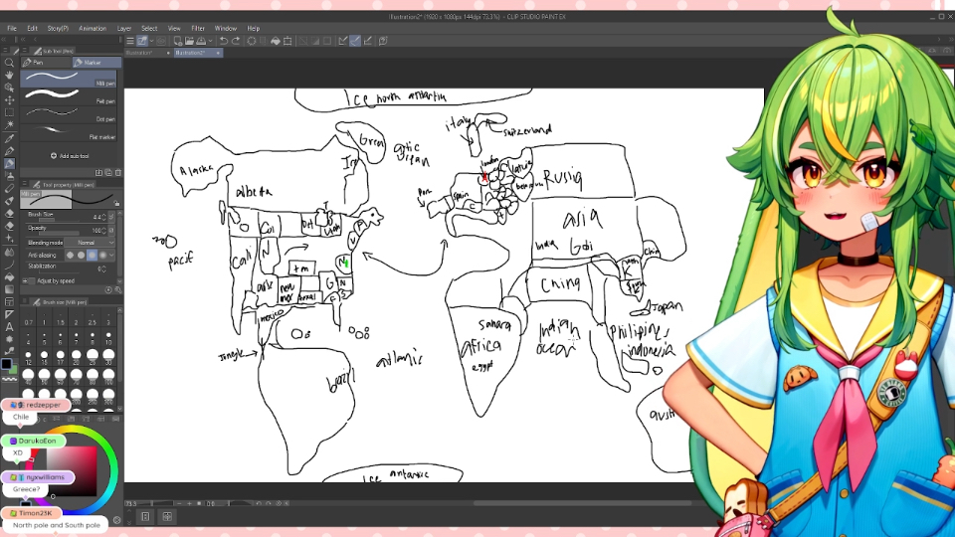955x537 pixels.
Task: Click the black main color swatch
Action: pos(6,364)
